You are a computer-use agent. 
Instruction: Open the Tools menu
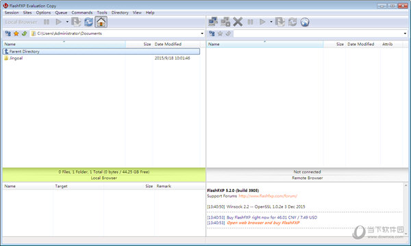pyautogui.click(x=102, y=12)
